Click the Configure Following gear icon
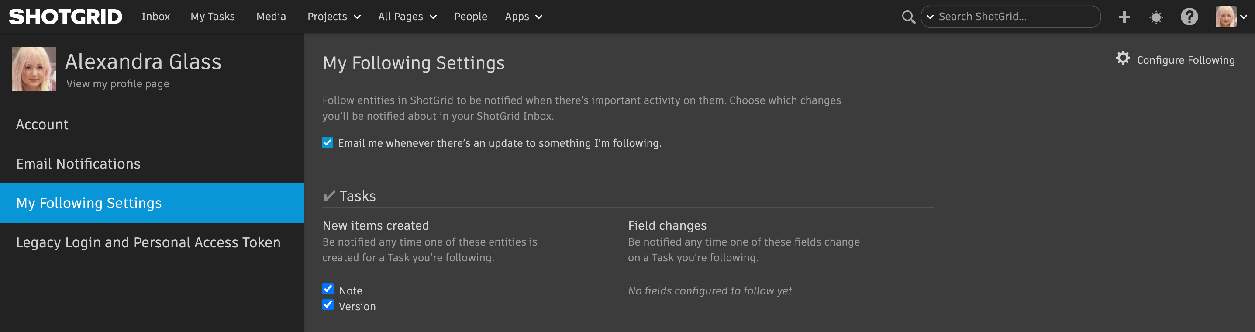Viewport: 1255px width, 332px height. [1123, 59]
